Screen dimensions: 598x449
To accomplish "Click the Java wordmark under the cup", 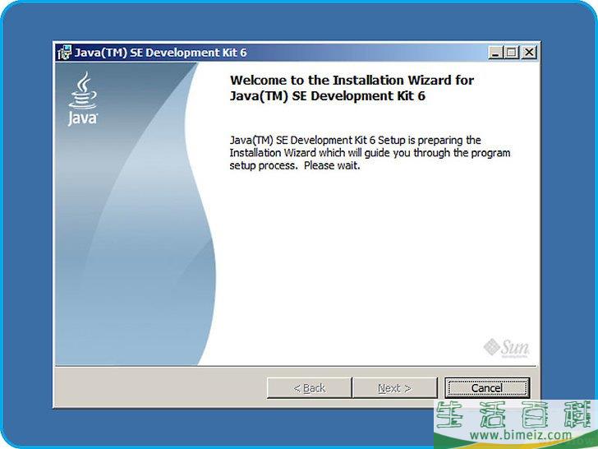I will click(82, 118).
